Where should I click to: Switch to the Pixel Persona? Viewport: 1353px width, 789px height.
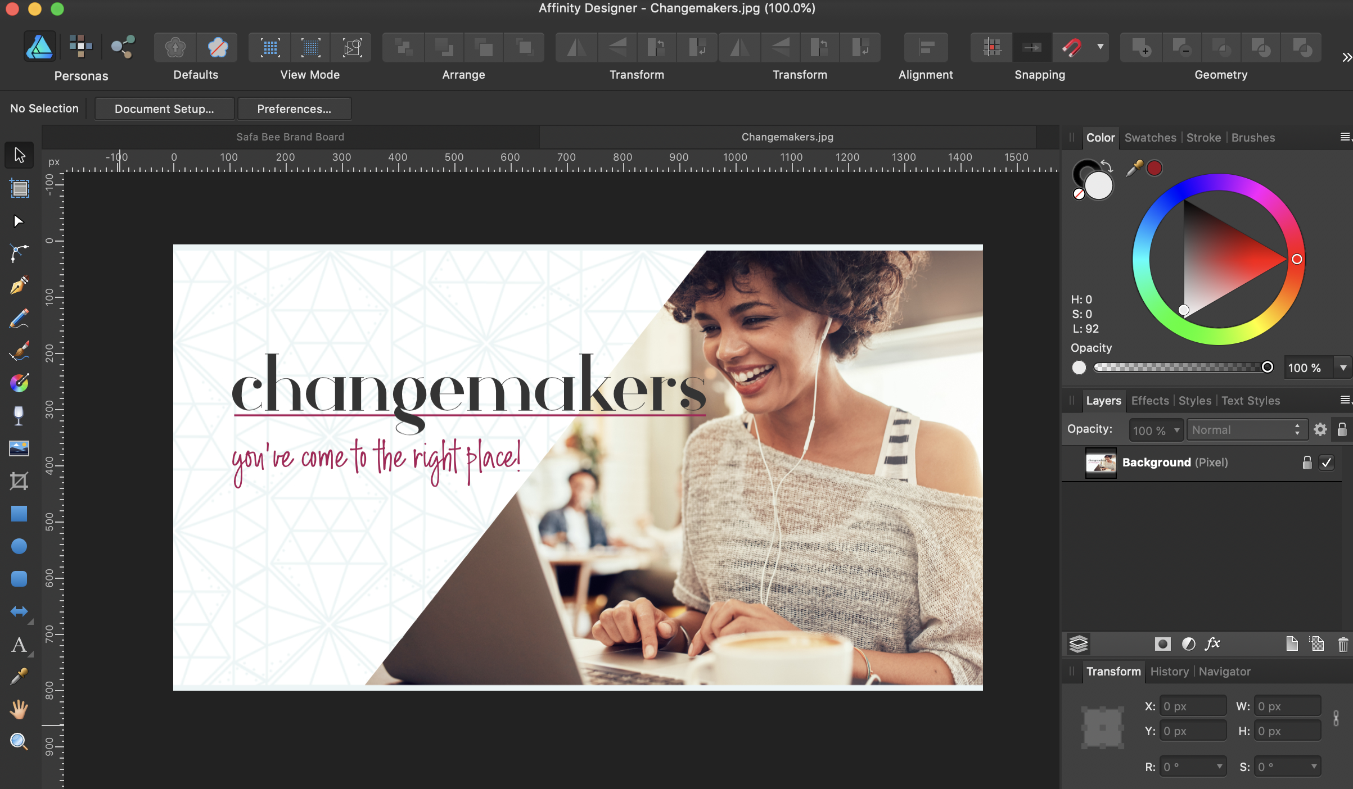point(80,47)
